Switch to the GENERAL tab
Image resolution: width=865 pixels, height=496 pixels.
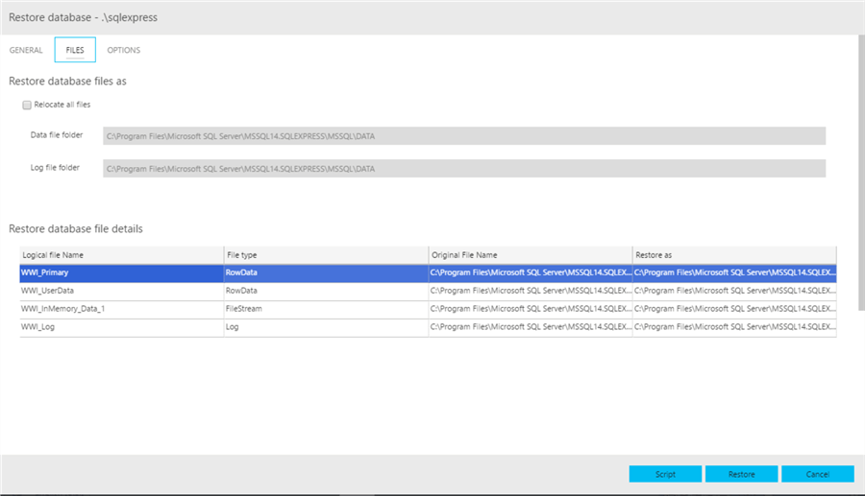tap(25, 50)
